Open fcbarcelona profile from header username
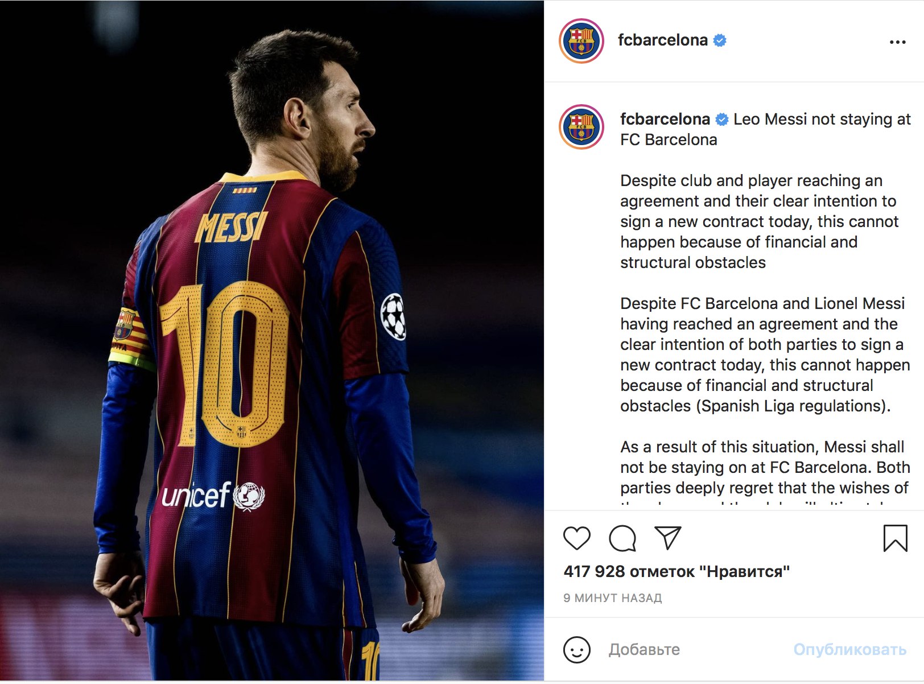The height and width of the screenshot is (684, 924). [663, 40]
